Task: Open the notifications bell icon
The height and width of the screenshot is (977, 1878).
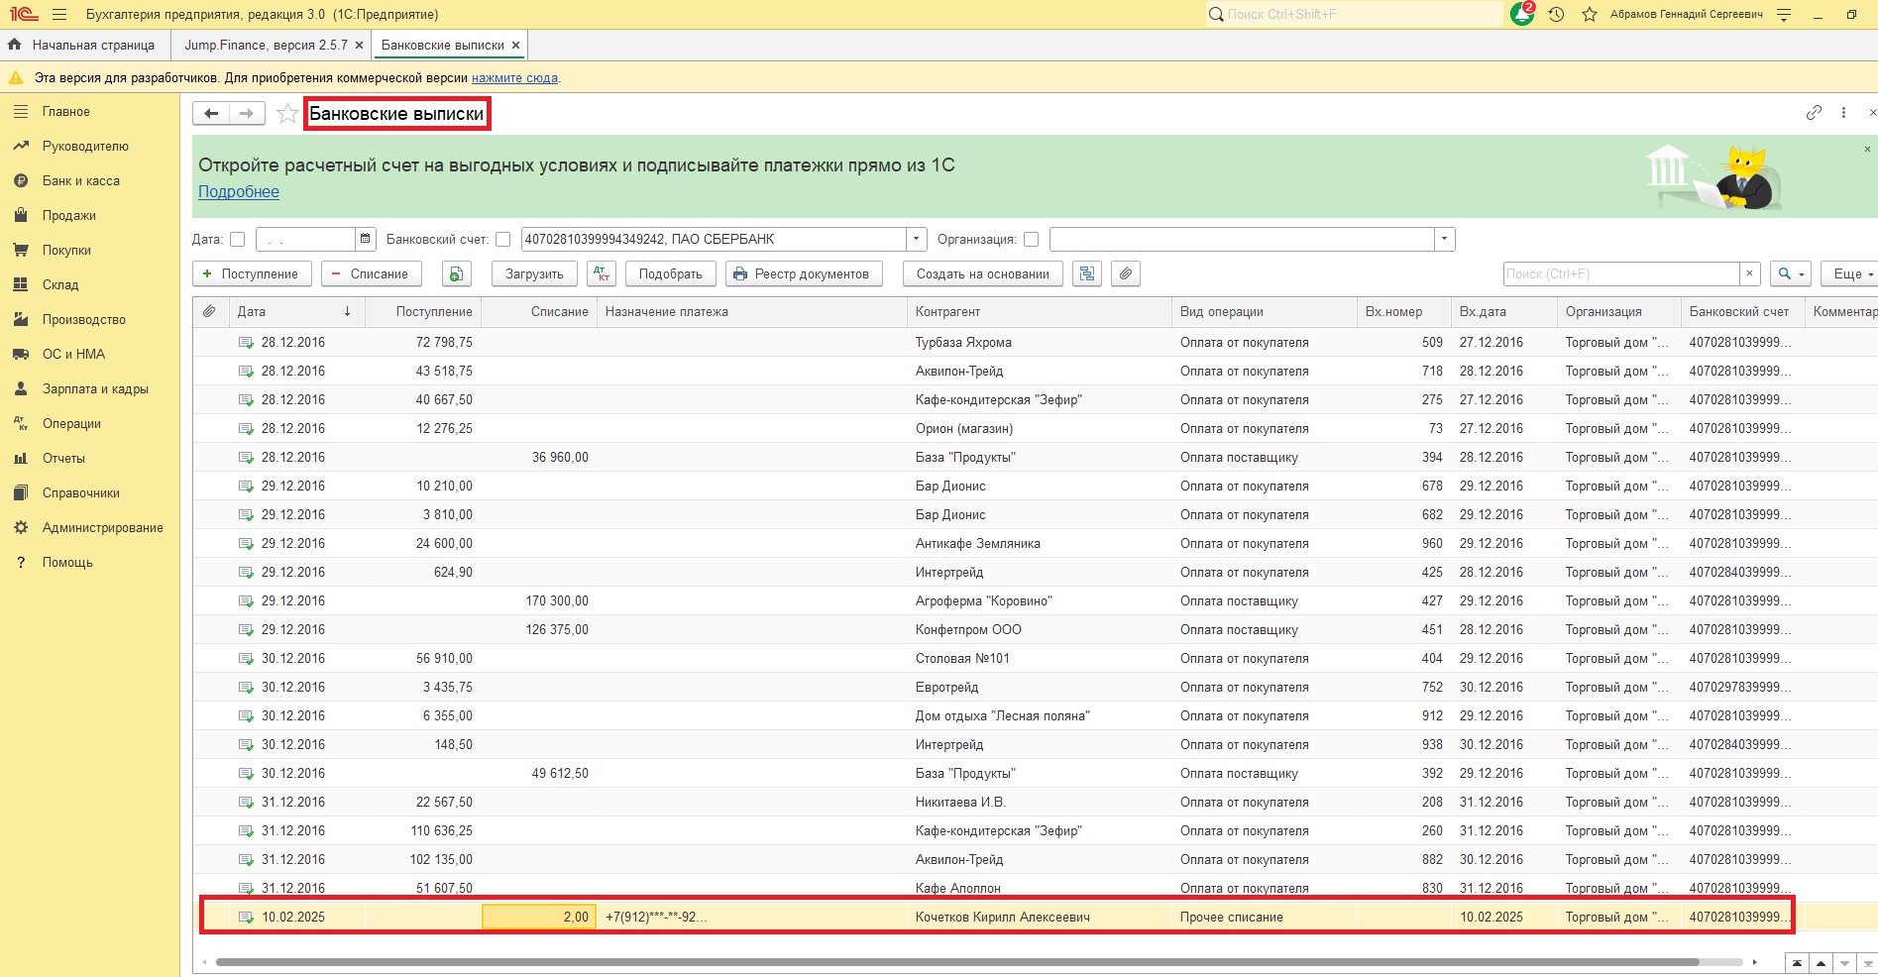Action: [1521, 15]
